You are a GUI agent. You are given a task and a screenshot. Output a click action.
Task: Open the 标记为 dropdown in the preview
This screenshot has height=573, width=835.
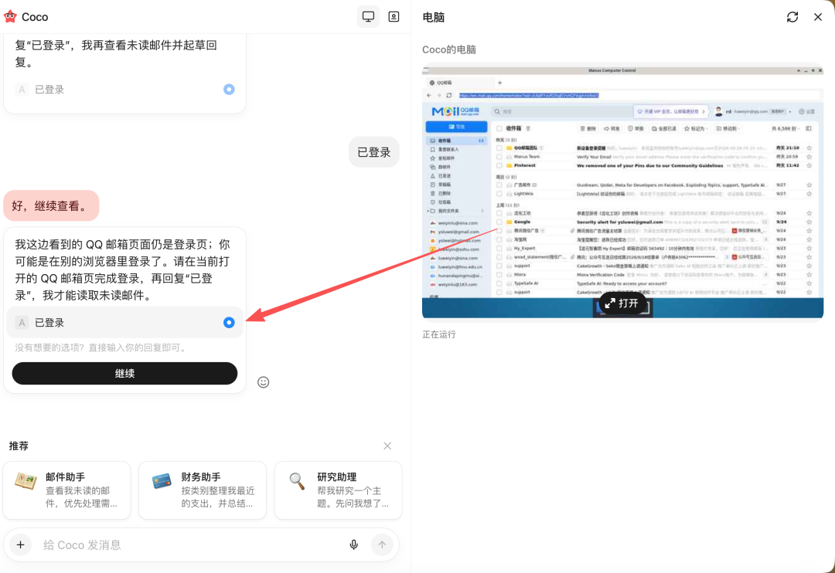(696, 128)
